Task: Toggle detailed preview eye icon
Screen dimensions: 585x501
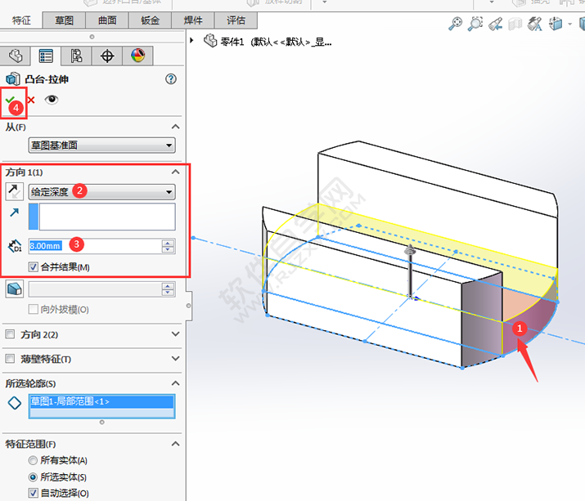Action: click(x=52, y=100)
